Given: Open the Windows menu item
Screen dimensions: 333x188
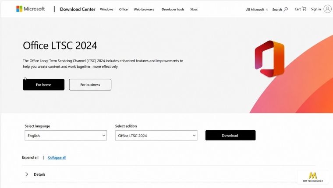Looking at the screenshot, I should [106, 9].
